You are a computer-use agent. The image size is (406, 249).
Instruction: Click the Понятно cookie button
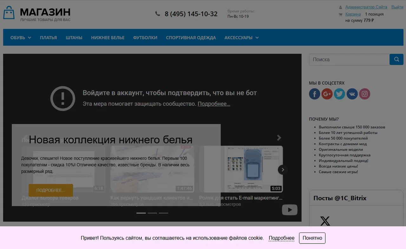[x=312, y=238]
